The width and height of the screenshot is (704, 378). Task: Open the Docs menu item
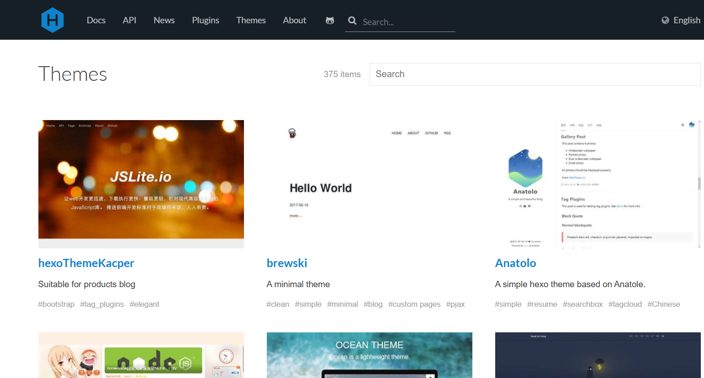point(96,20)
